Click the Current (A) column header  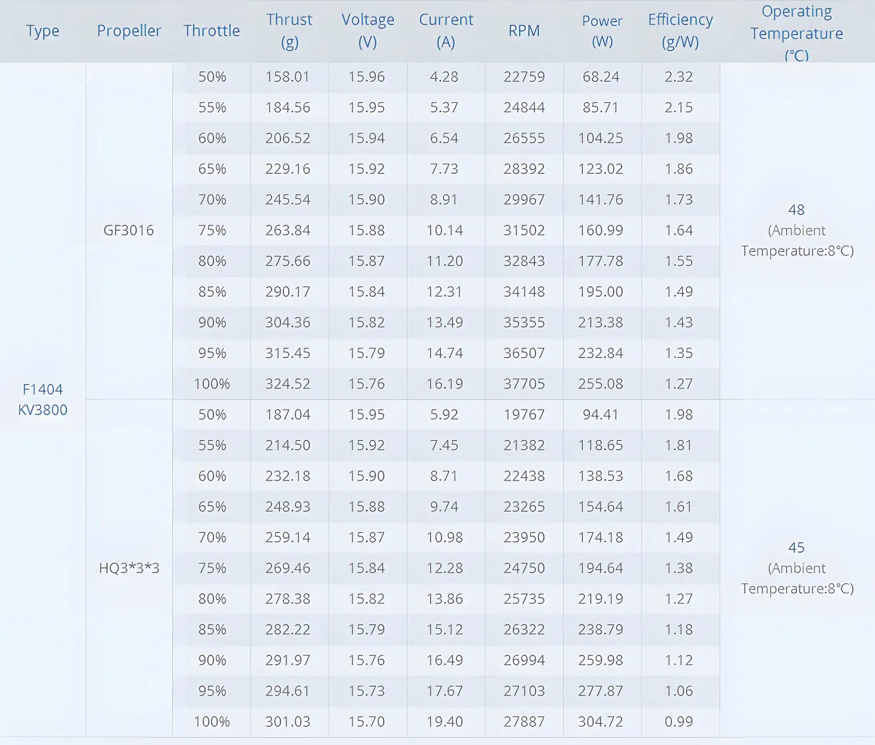click(445, 30)
